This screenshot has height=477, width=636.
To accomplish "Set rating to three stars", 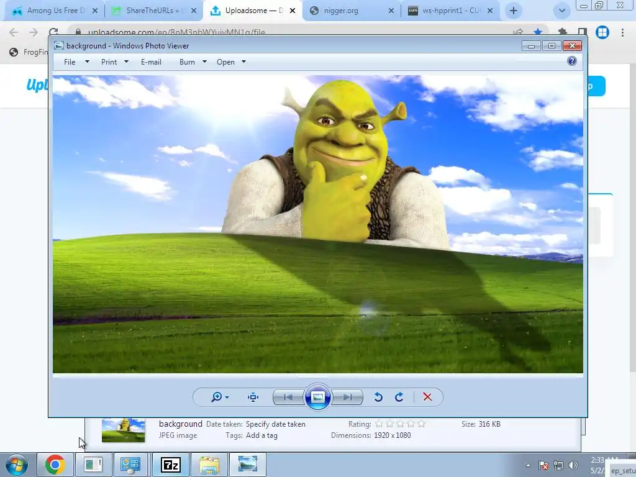I will [x=401, y=424].
